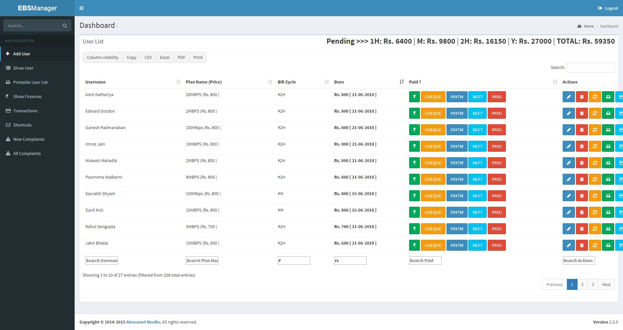Click the sidebar search magnifier icon
623x330 pixels.
coord(65,26)
